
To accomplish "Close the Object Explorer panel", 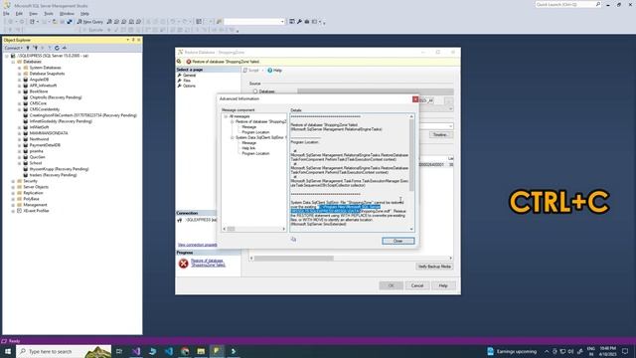I will point(139,40).
